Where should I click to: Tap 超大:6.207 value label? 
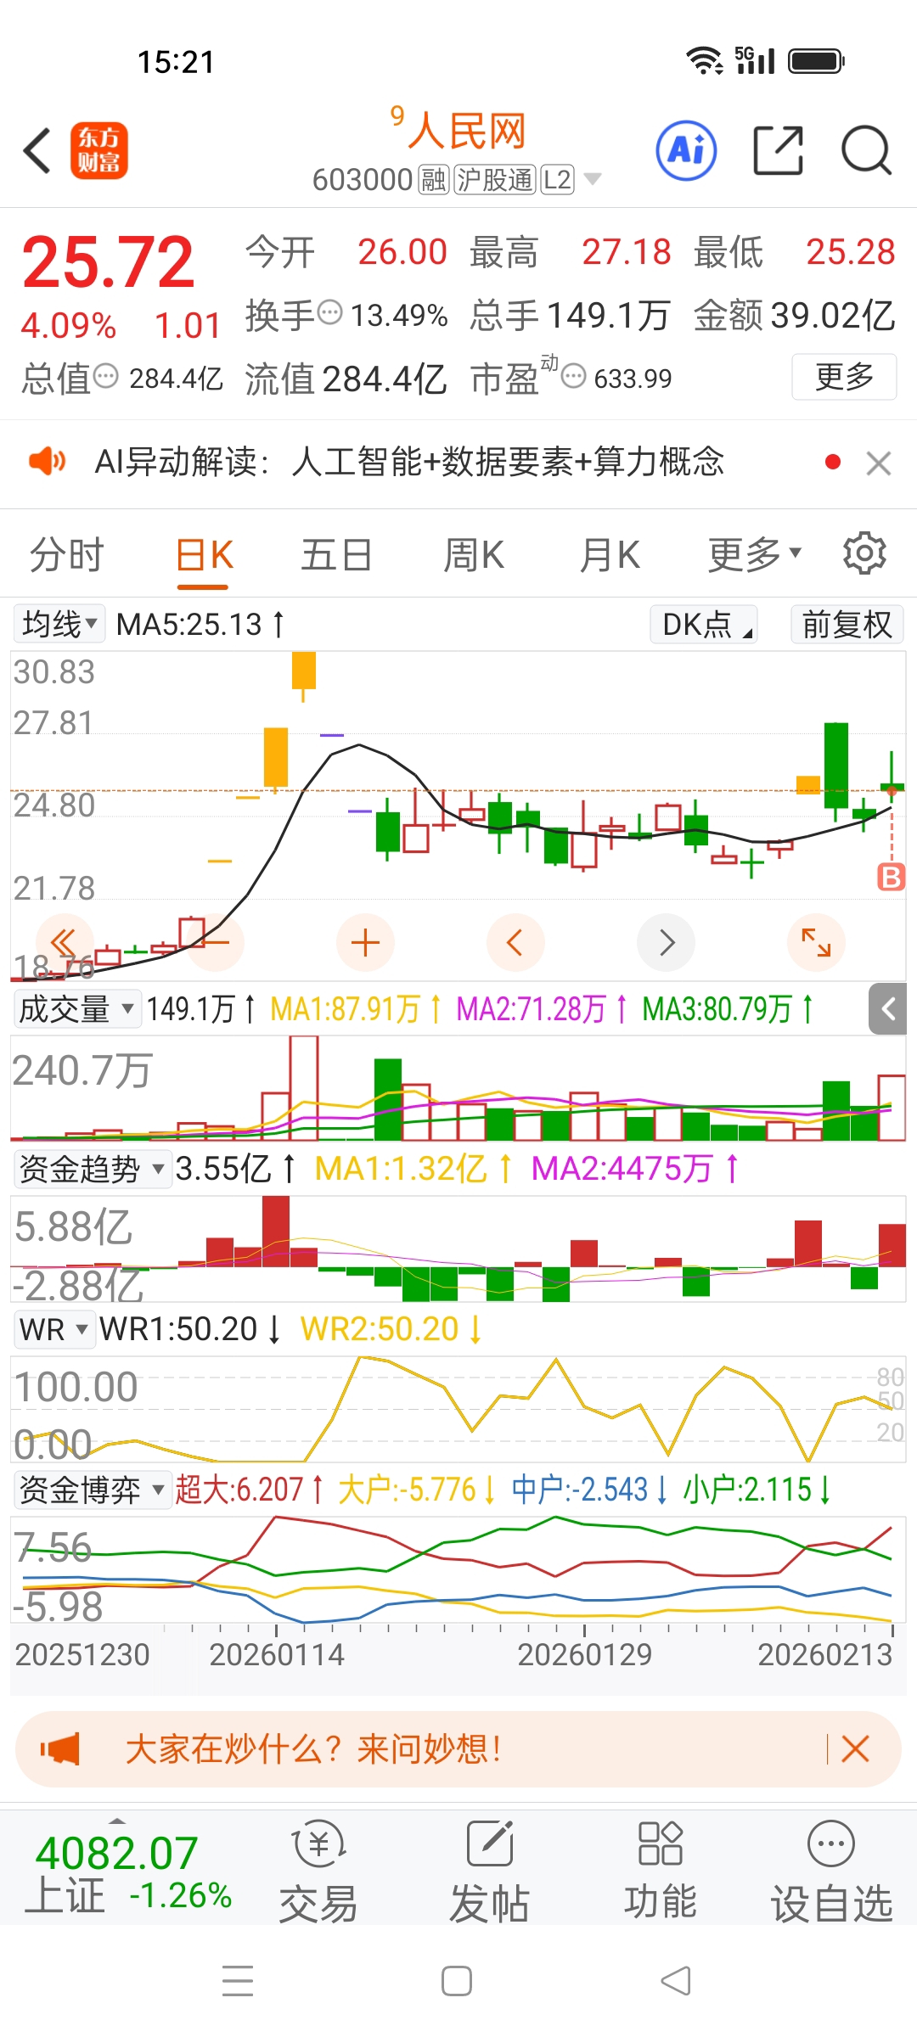250,1490
